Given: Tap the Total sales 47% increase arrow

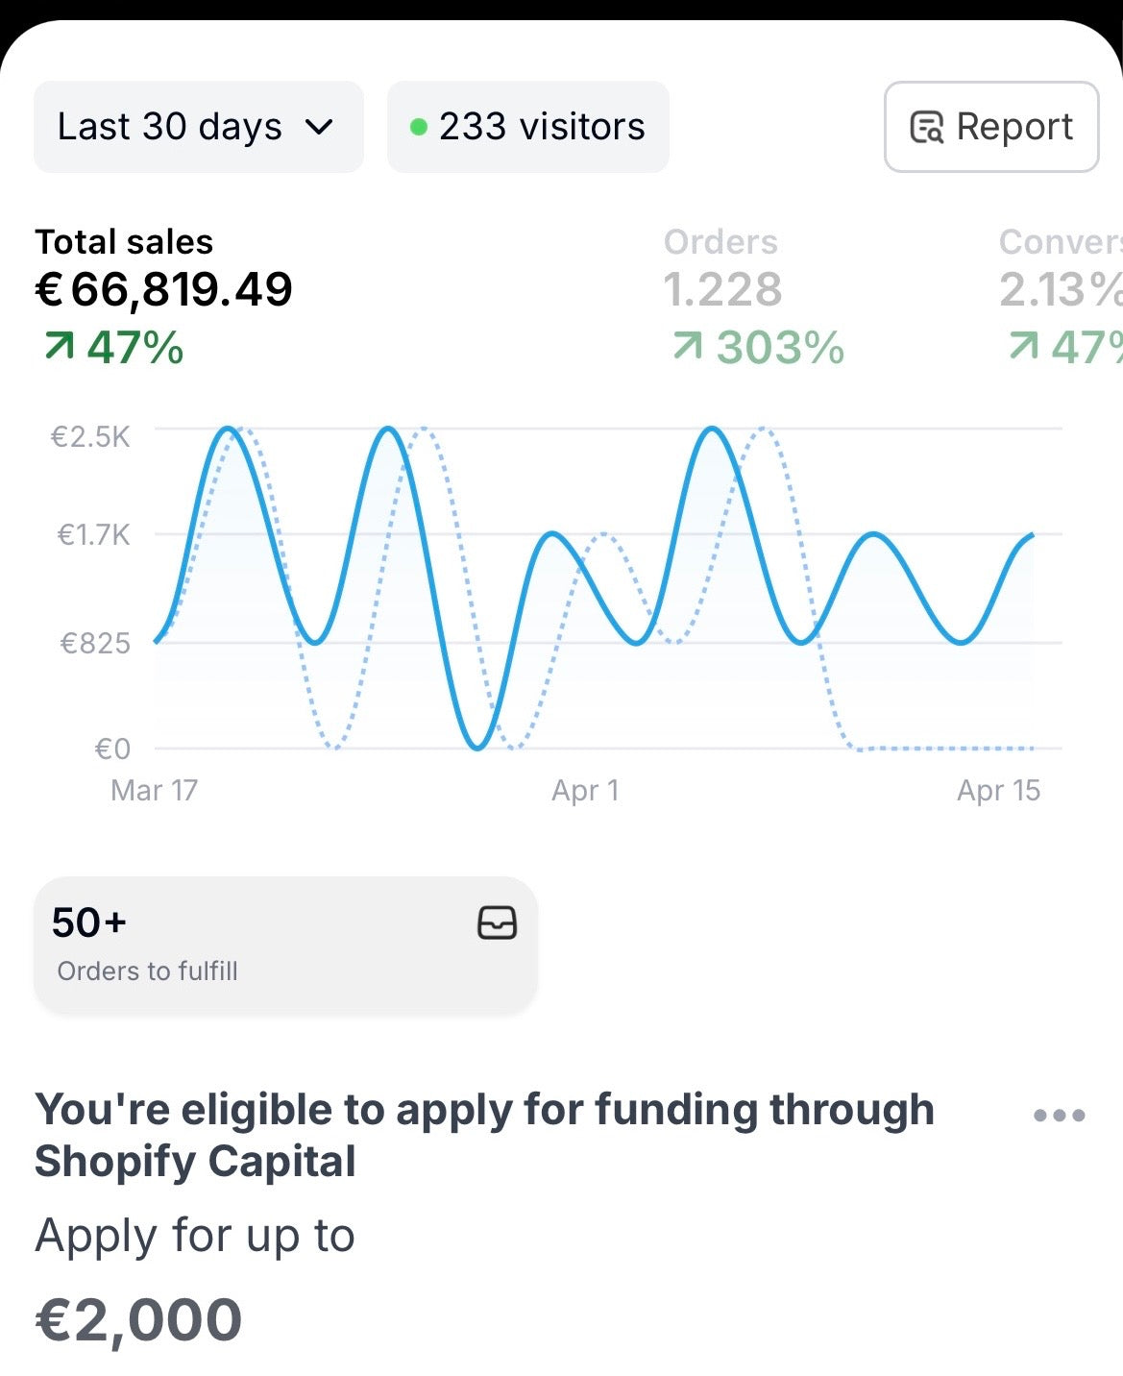Looking at the screenshot, I should click(60, 347).
